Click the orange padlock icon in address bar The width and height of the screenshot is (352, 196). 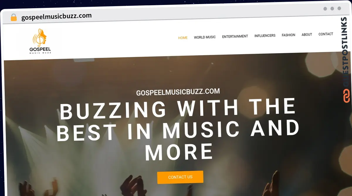tap(13, 17)
